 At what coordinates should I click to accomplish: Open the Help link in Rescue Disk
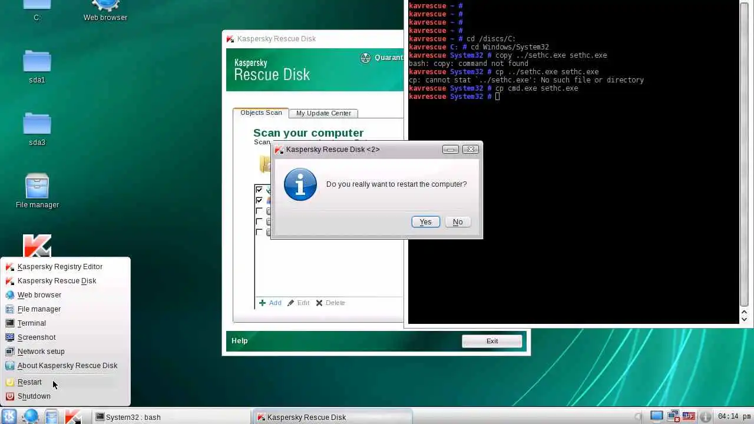(239, 341)
